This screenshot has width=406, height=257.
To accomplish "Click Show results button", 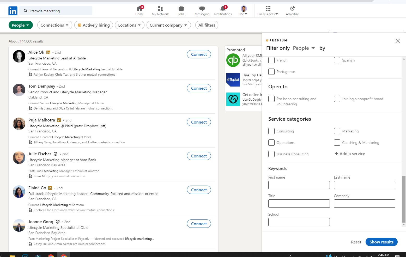I will coord(381,242).
